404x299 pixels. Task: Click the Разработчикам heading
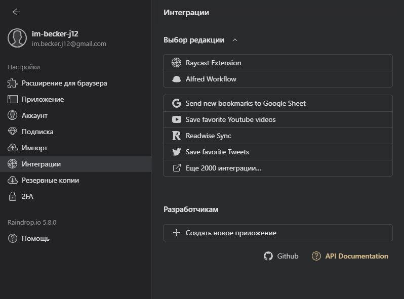191,209
